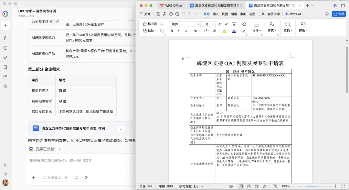This screenshot has height=190, width=349.
Task: Click the clock icon in left sidebar
Action: tap(5, 48)
